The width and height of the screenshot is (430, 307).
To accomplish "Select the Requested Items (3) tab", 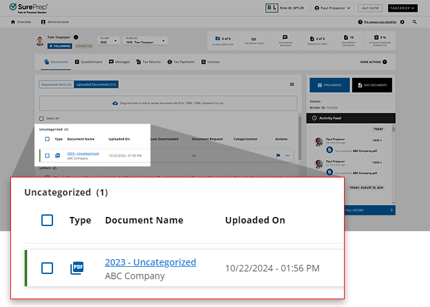I will 56,85.
